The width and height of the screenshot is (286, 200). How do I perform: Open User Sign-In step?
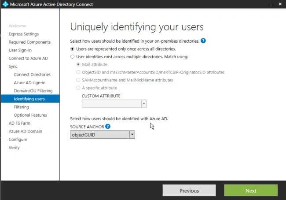pos(20,50)
